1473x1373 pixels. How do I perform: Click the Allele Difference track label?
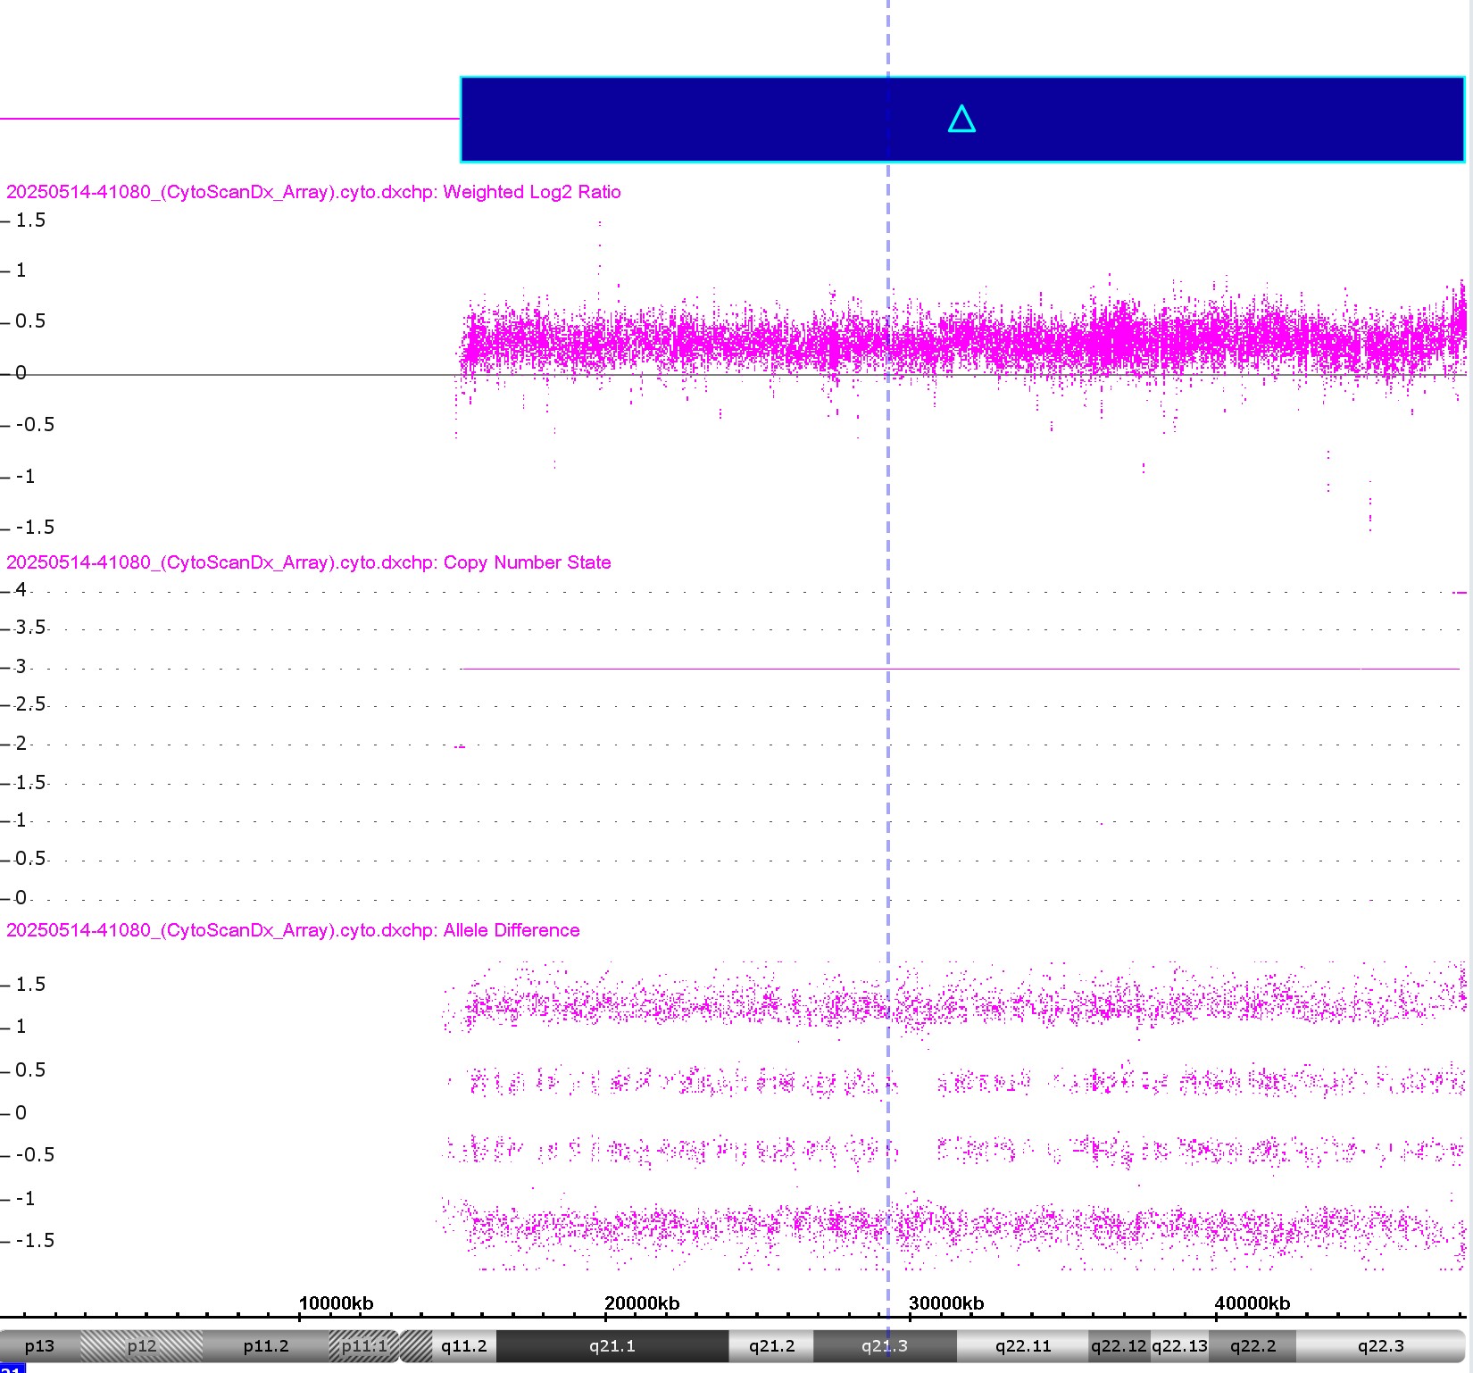tap(293, 930)
